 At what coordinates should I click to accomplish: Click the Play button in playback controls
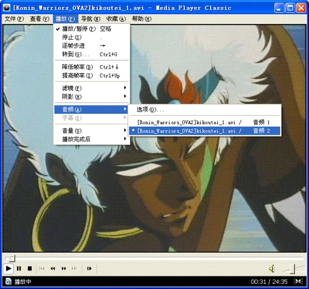click(8, 268)
